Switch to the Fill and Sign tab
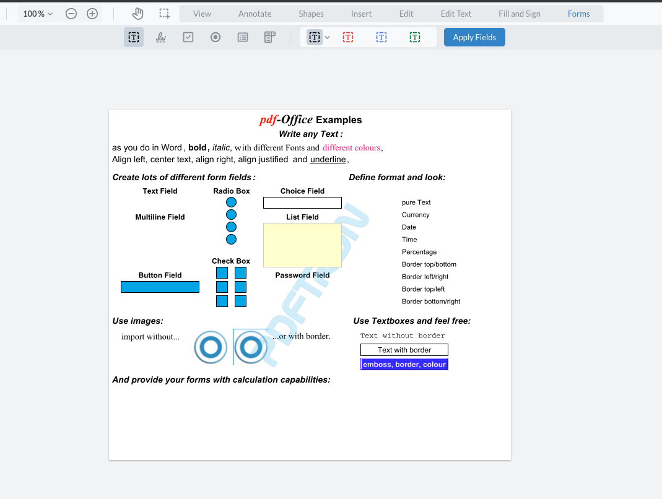The image size is (662, 499). [x=520, y=13]
